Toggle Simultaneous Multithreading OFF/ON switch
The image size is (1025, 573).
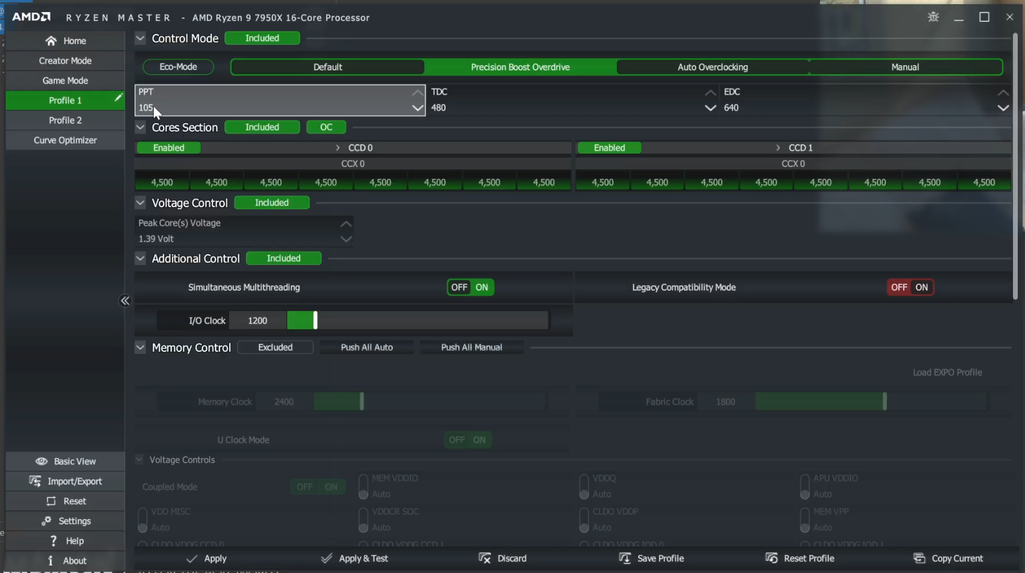pos(470,287)
